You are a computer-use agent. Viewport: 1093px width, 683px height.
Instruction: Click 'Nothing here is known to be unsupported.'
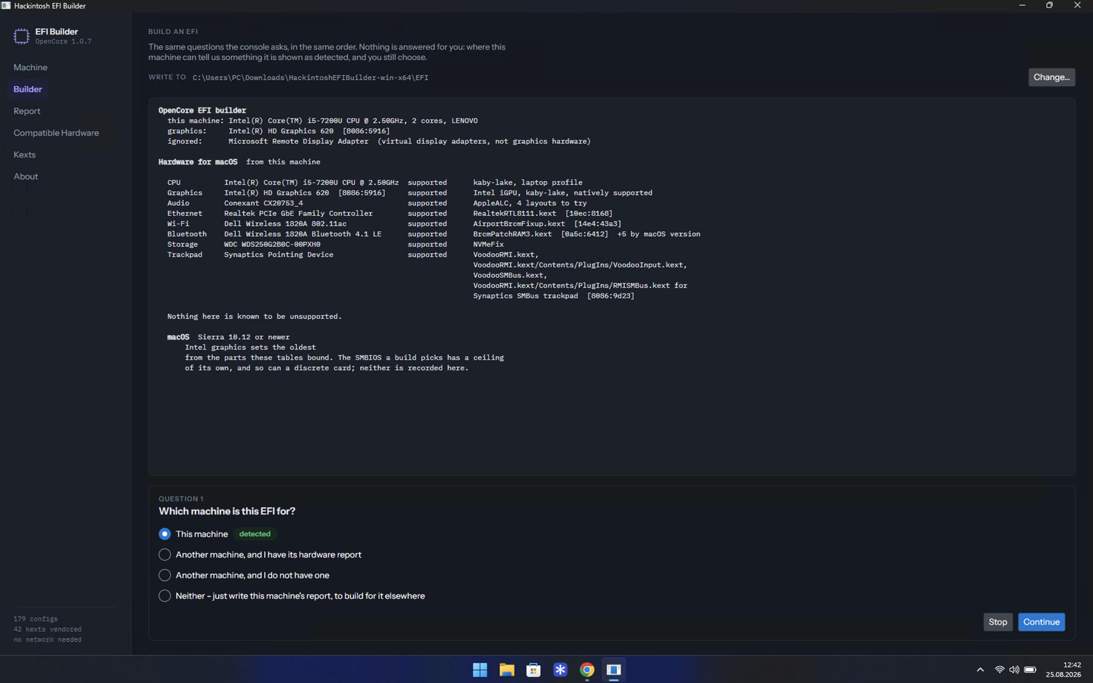(254, 317)
